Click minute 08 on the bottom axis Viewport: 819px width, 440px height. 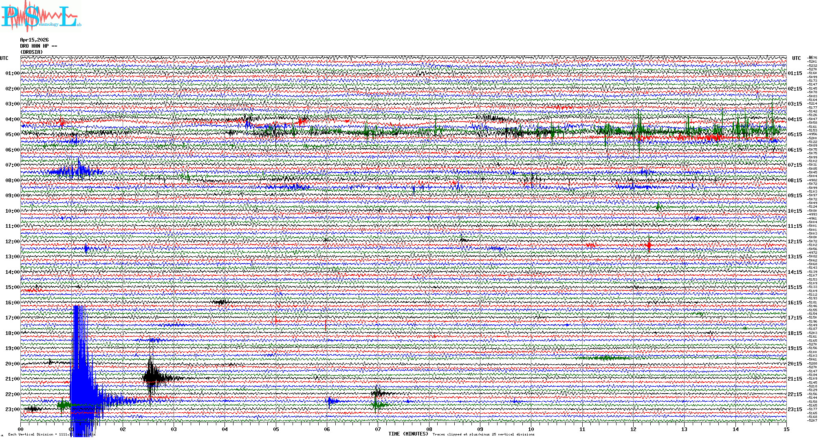point(429,429)
